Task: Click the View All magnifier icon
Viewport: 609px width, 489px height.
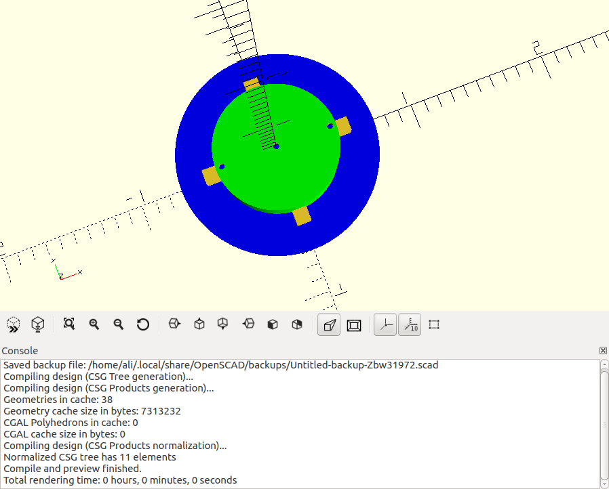Action: 69,324
